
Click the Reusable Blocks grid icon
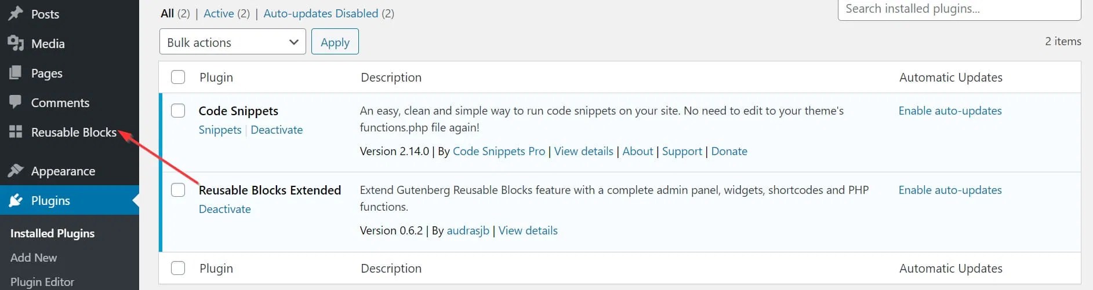point(16,132)
